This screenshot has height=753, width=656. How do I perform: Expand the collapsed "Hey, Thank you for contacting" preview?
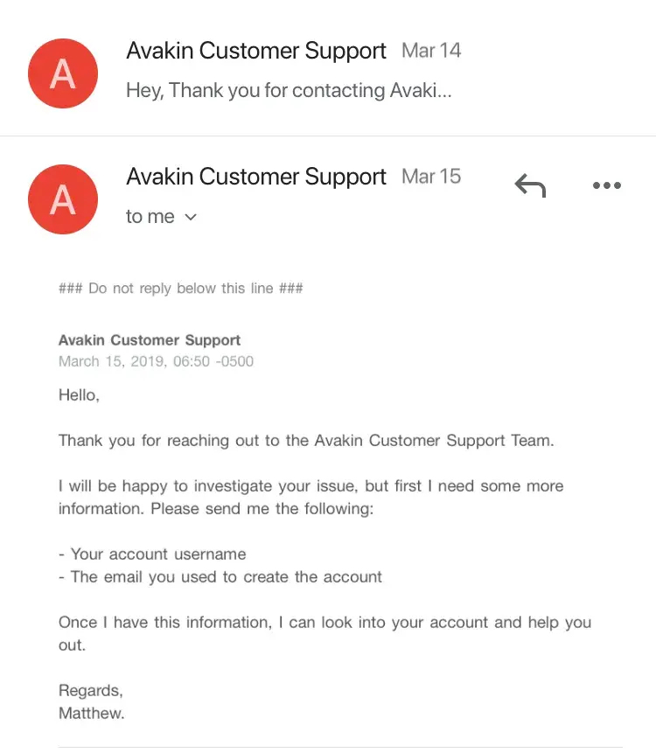click(x=289, y=91)
